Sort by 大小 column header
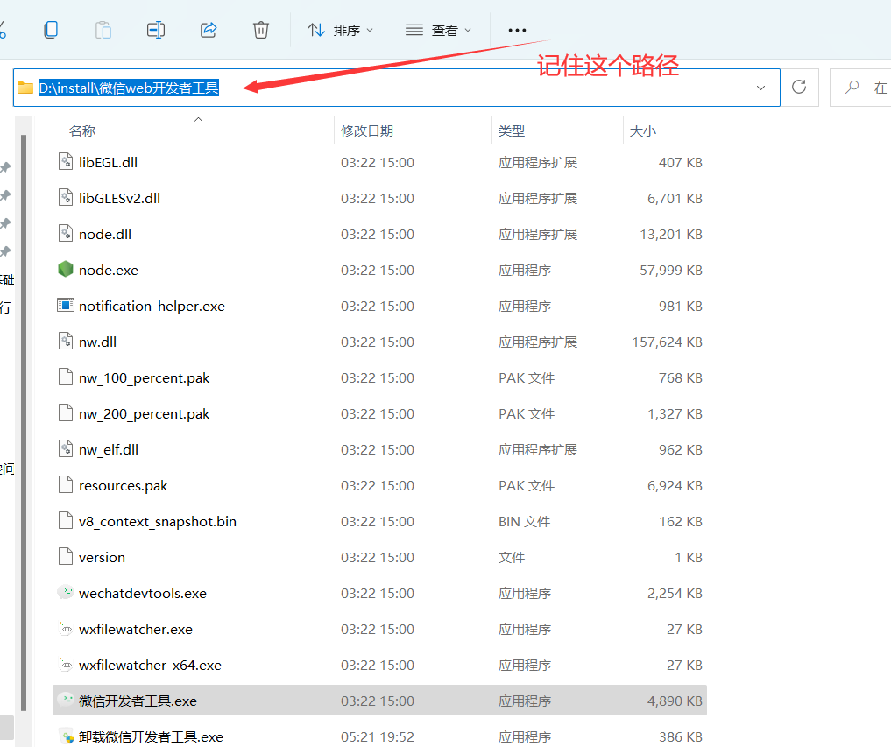This screenshot has height=747, width=891. pos(643,131)
